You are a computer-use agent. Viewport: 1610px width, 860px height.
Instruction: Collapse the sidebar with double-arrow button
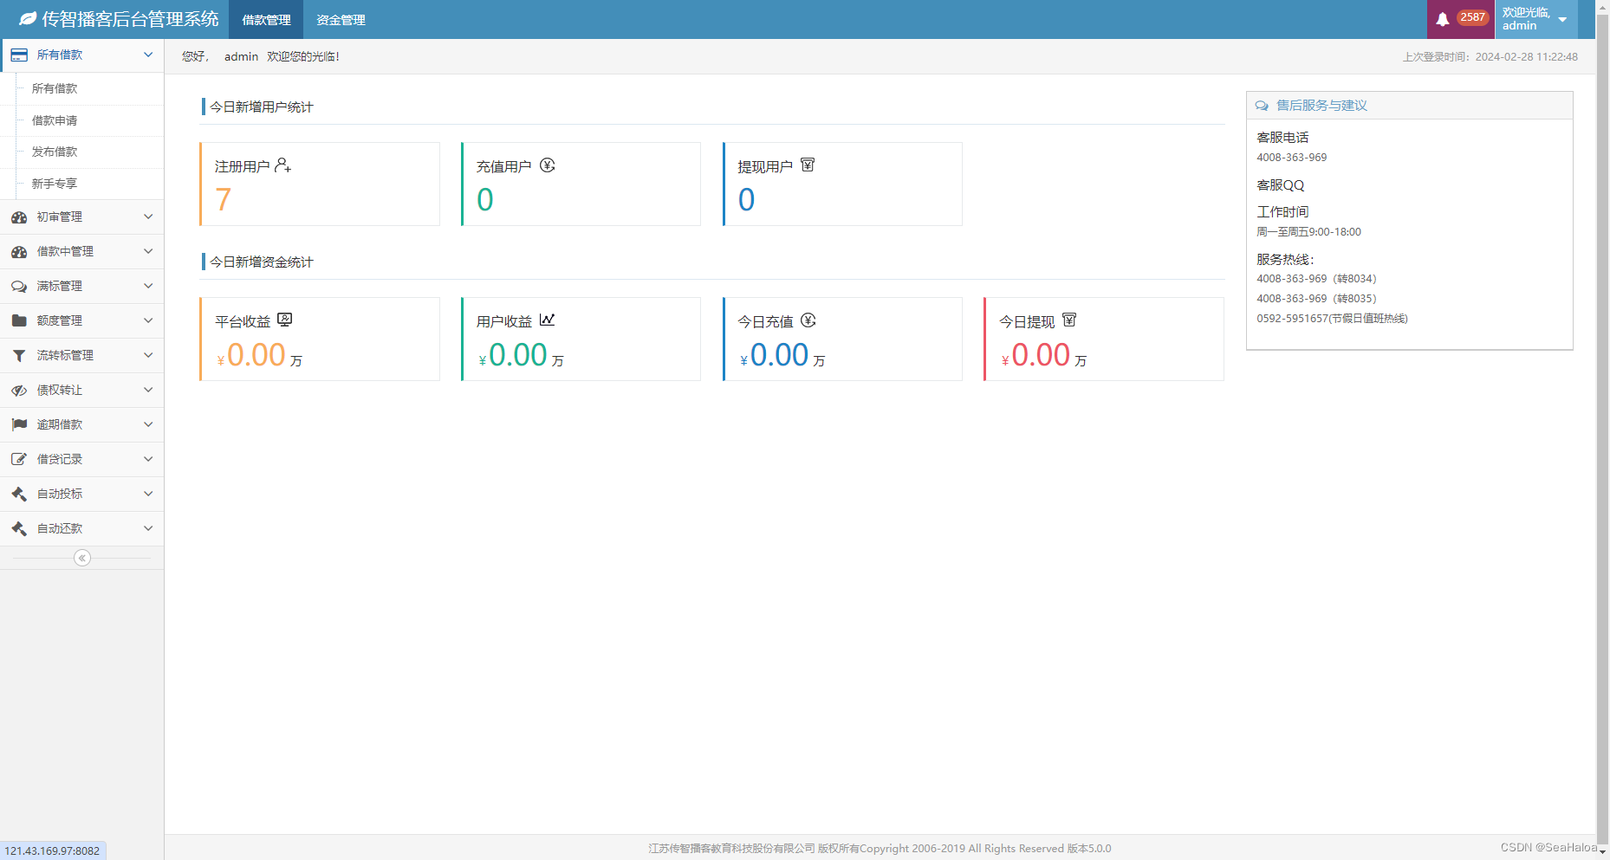[82, 558]
